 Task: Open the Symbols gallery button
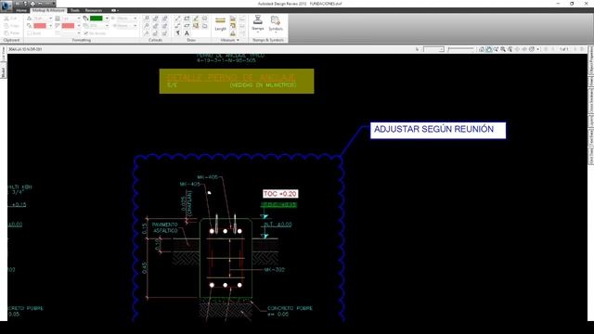276,23
